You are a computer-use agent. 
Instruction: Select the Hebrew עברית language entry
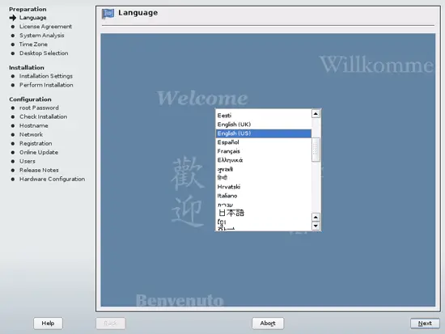point(264,205)
